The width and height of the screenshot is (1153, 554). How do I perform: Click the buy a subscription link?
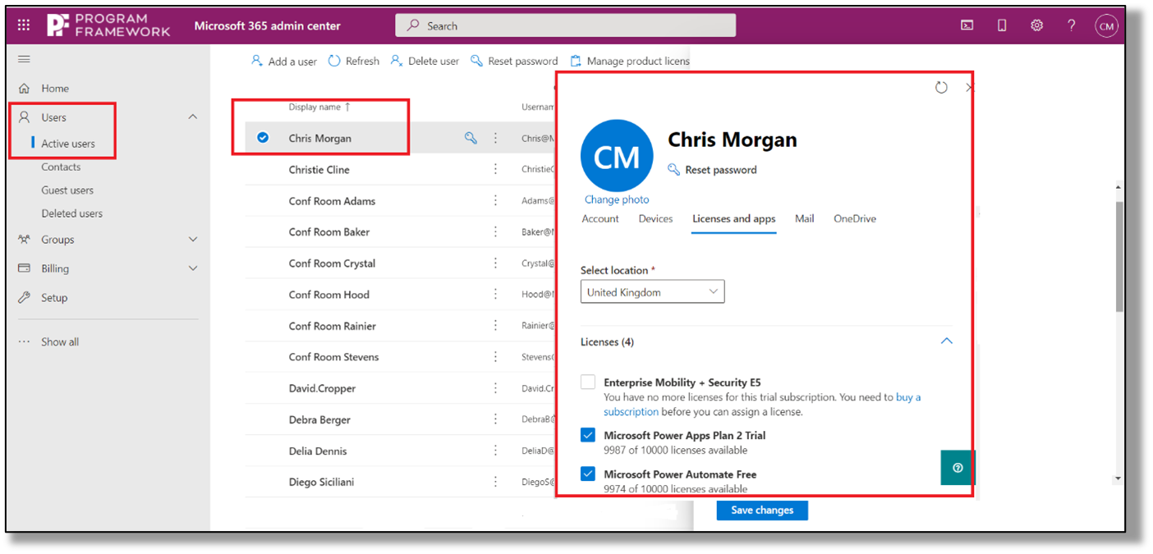(x=908, y=397)
